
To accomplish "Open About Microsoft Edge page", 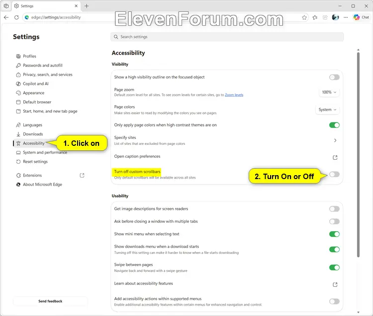I will 42,185.
